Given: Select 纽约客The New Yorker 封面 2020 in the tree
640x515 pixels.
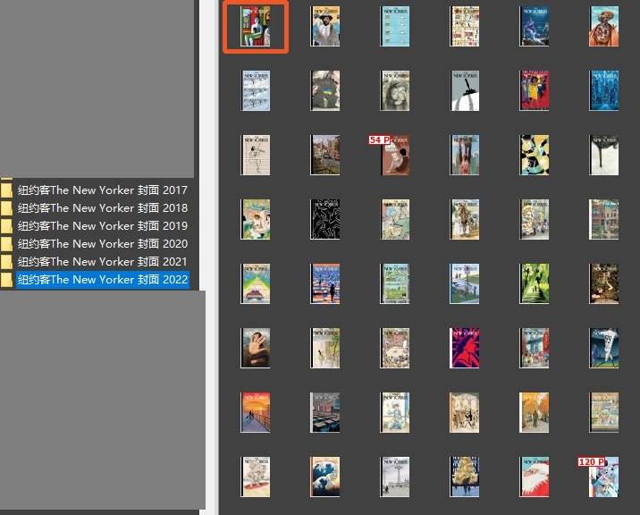Looking at the screenshot, I should (102, 244).
